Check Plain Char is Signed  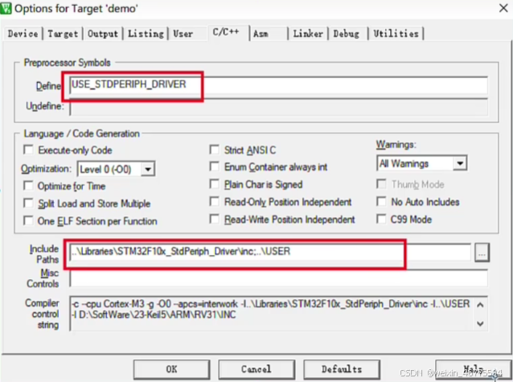tap(215, 184)
